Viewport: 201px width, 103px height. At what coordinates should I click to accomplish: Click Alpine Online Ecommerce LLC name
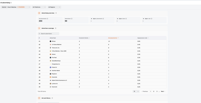(59, 80)
